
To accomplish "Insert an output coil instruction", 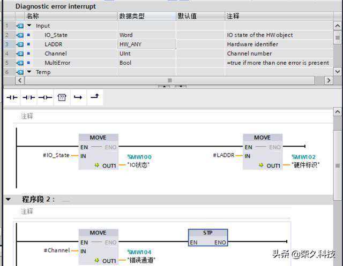I will (45, 97).
